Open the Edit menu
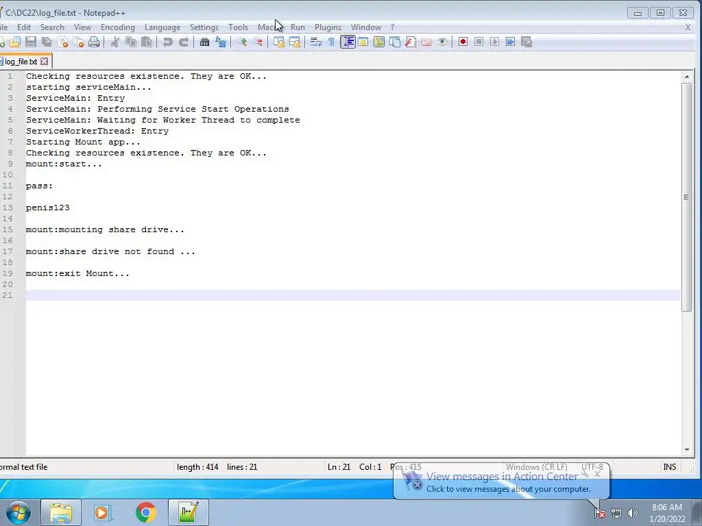Screen dimensions: 702x526 click(24, 27)
